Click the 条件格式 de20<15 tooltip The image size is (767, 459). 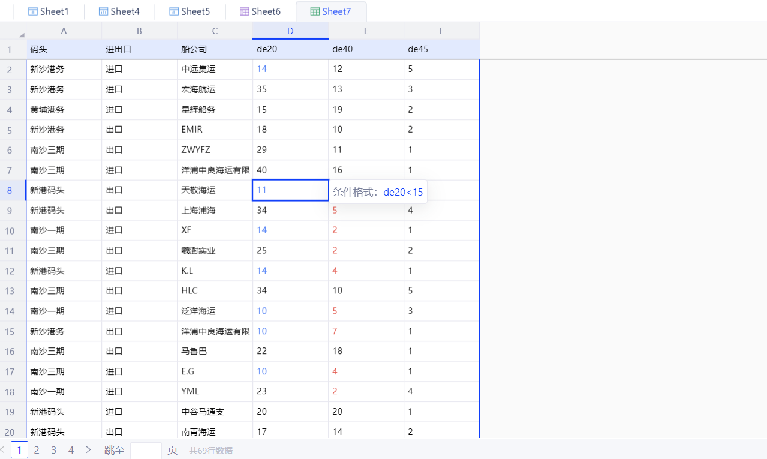(378, 192)
